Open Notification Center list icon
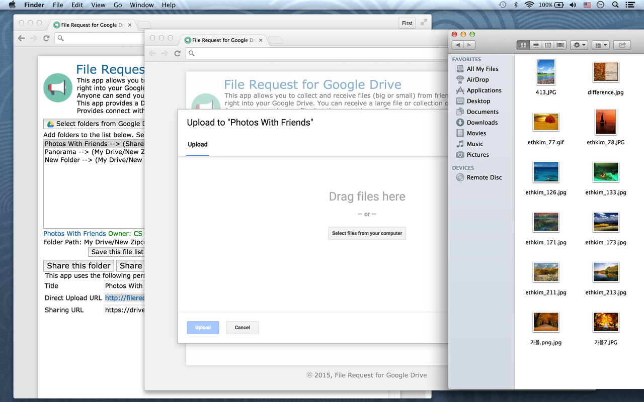 (630, 5)
